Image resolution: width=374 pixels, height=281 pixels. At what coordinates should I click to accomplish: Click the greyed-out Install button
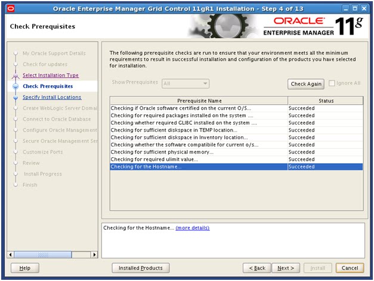[x=318, y=268]
